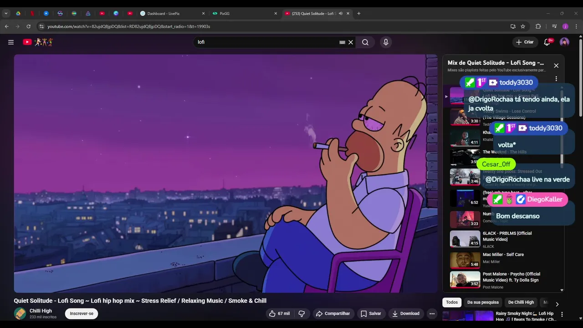Go to the YouTube home logo
This screenshot has width=583, height=328.
click(38, 42)
